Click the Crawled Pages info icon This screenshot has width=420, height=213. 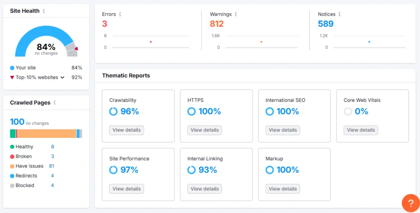pyautogui.click(x=55, y=103)
